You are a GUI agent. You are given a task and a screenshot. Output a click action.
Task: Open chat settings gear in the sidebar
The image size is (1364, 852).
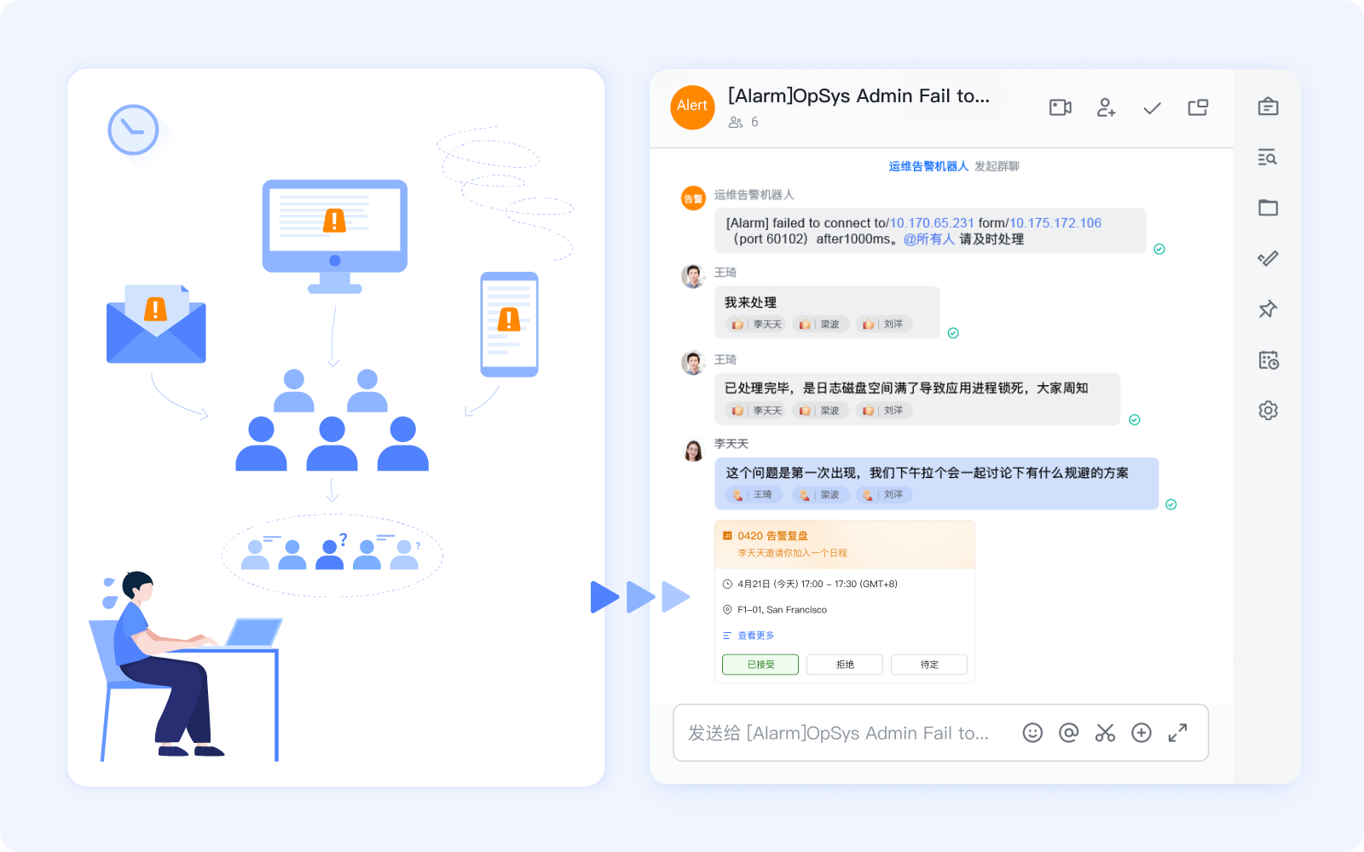pos(1268,411)
